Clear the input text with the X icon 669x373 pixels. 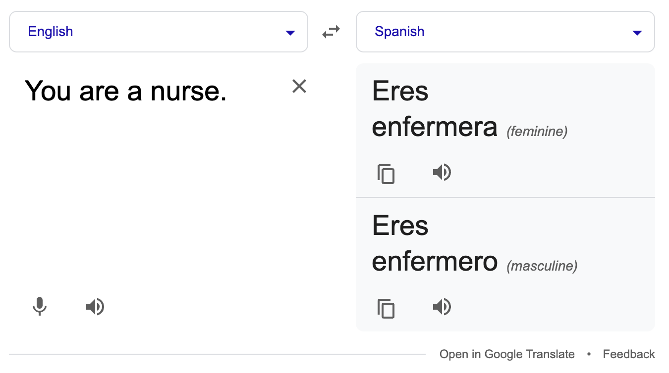coord(299,86)
